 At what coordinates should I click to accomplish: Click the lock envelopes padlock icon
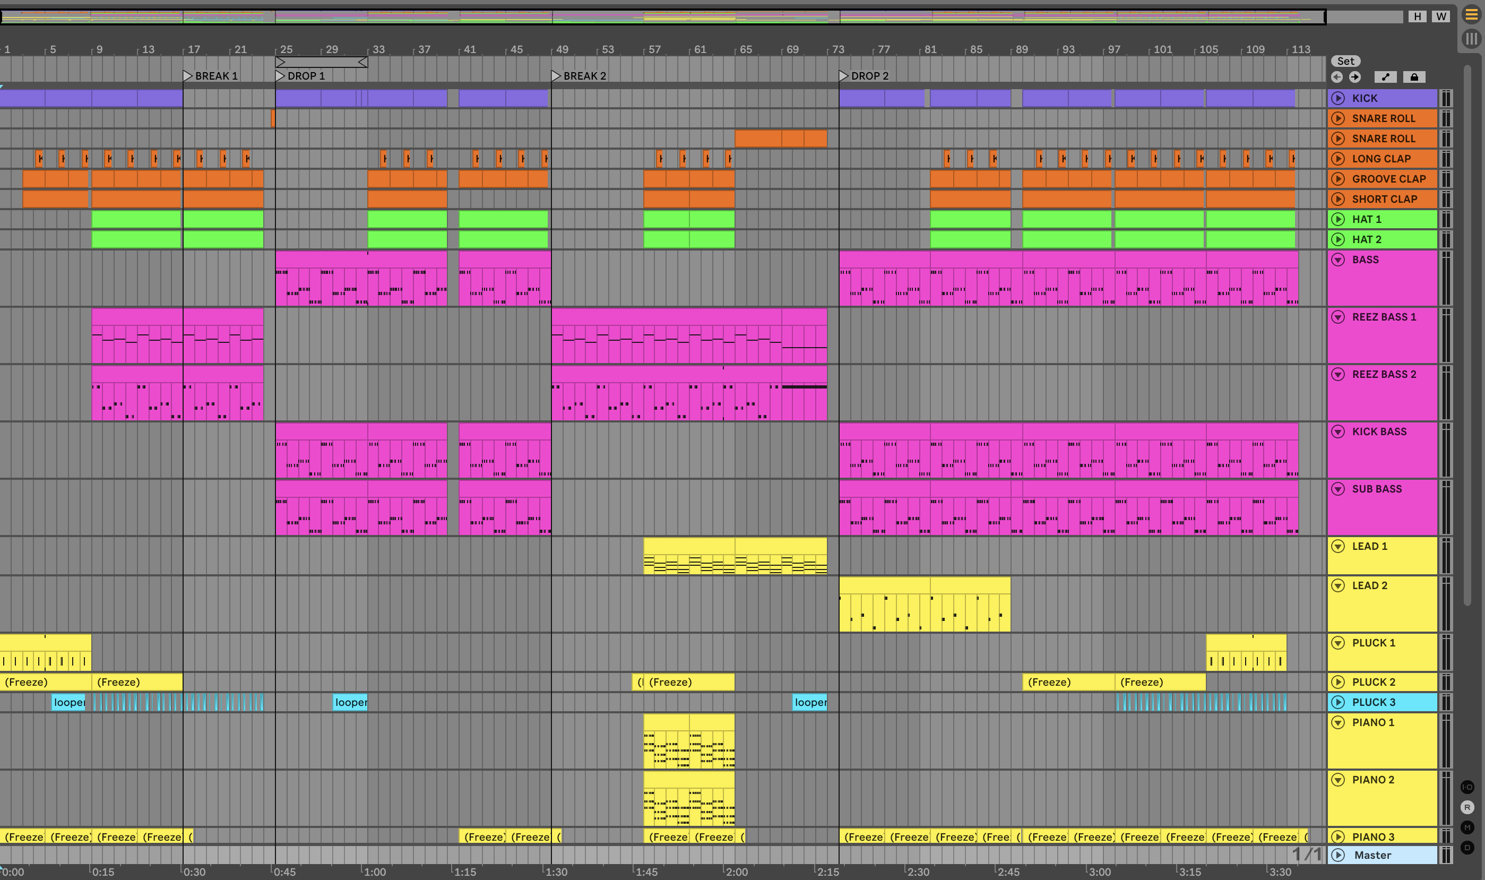(x=1414, y=77)
